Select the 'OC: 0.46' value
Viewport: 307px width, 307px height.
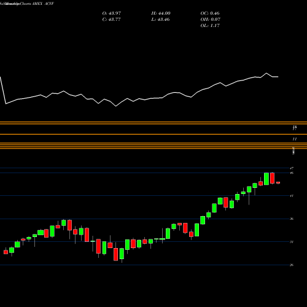pos(210,14)
